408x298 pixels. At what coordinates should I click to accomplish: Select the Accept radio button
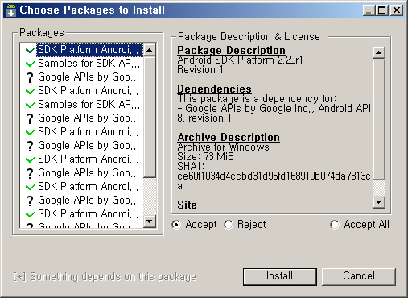[176, 225]
